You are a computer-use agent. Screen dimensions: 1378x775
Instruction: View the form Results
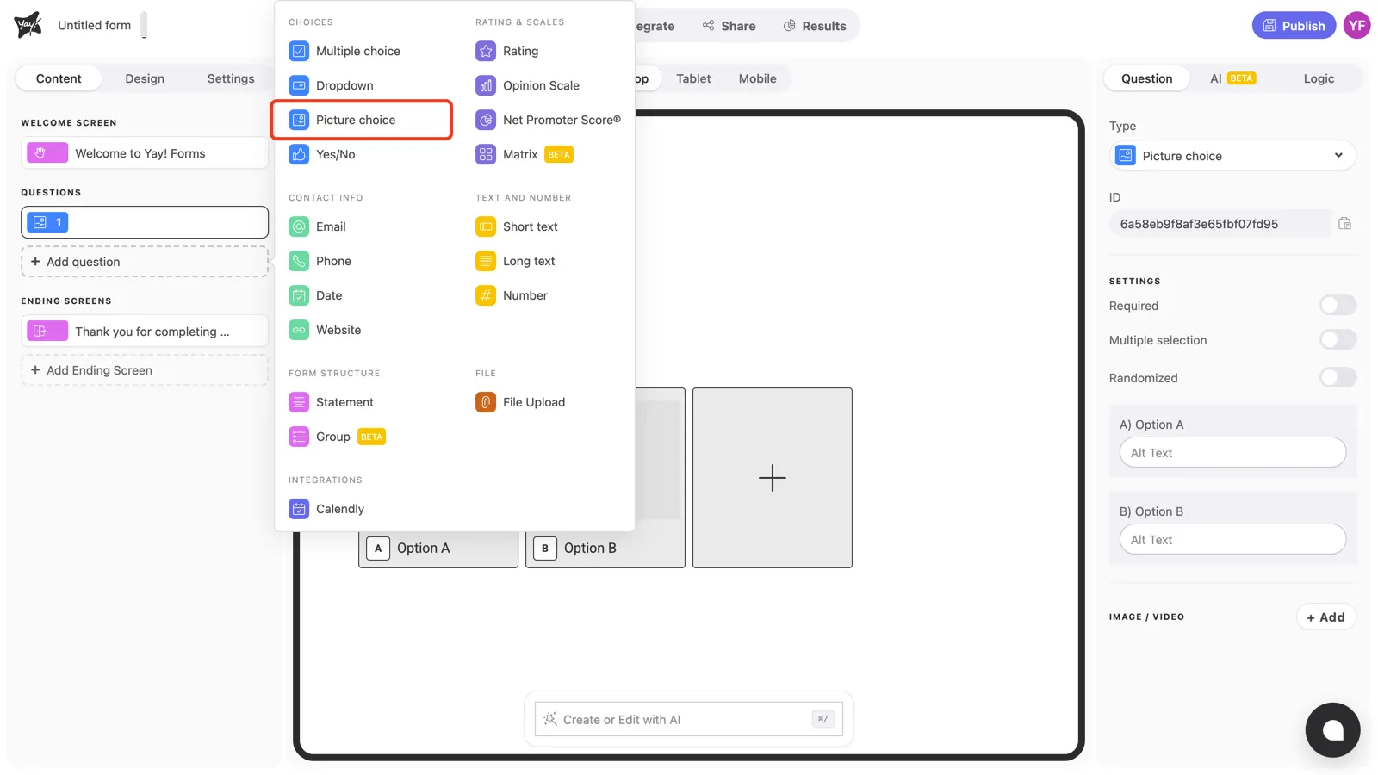click(815, 26)
